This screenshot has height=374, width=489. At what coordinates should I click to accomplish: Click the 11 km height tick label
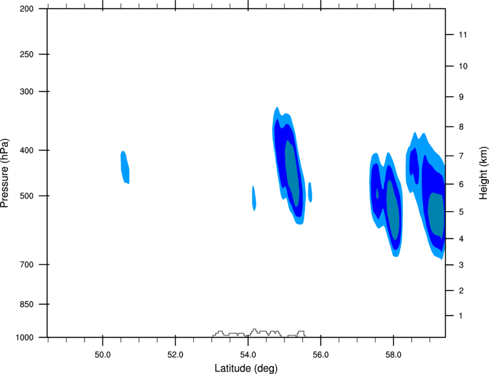tap(461, 35)
